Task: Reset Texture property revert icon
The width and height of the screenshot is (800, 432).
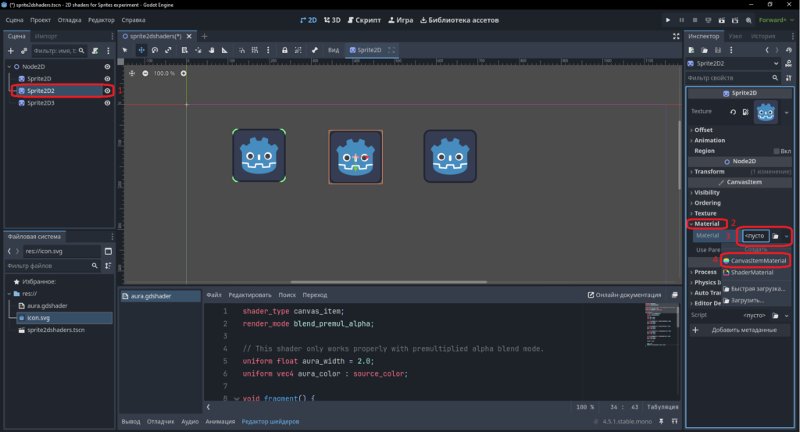Action: (733, 112)
